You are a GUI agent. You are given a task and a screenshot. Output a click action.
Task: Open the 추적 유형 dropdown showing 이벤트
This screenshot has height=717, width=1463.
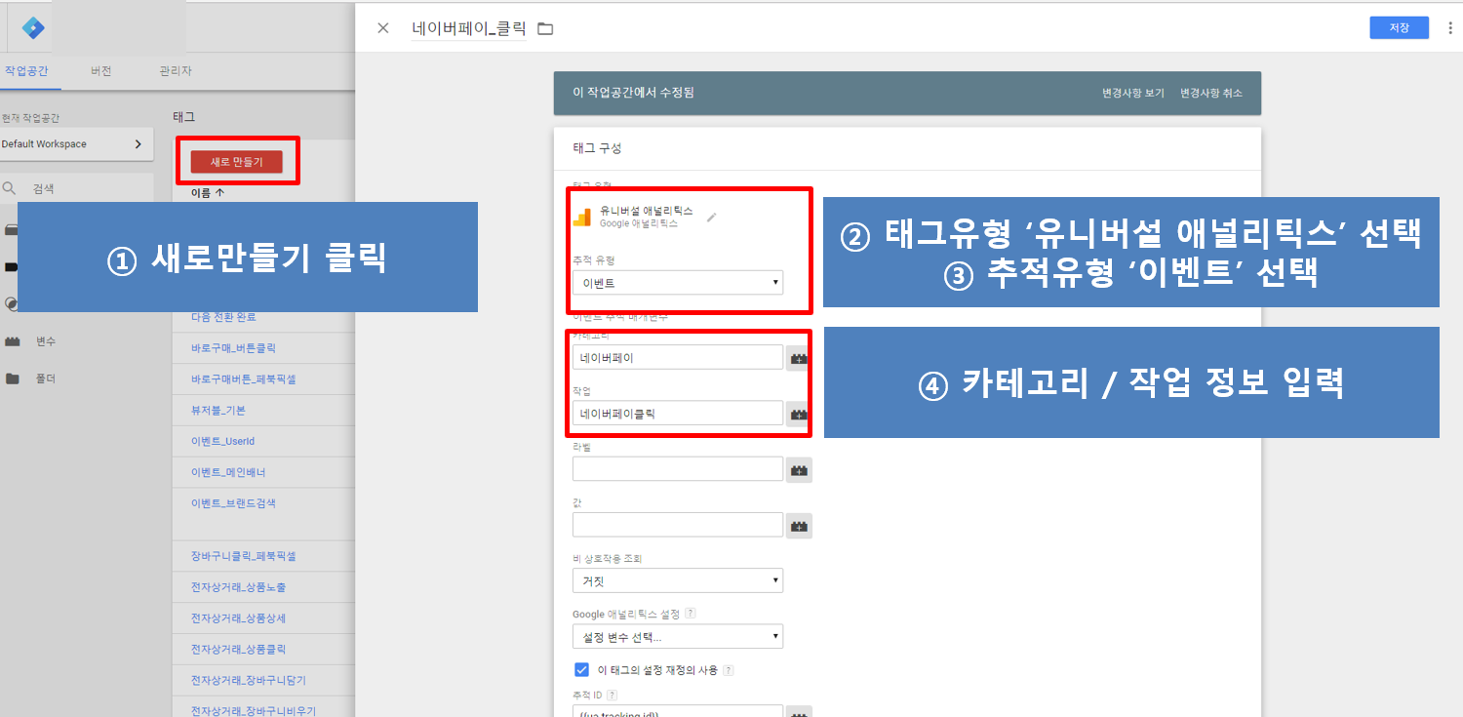[x=678, y=283]
